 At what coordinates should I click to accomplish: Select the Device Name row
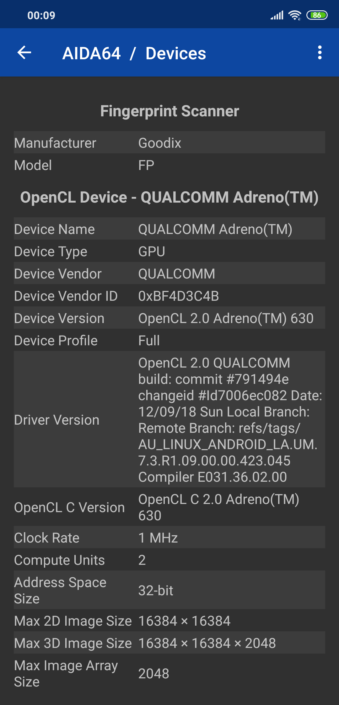coord(169,229)
